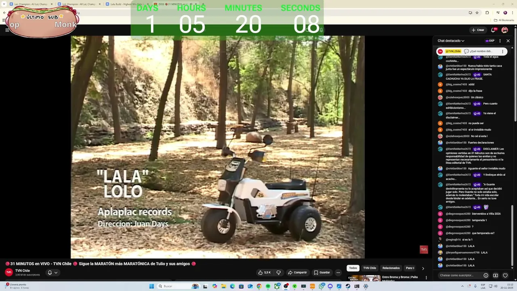Select the Relacionados chip
This screenshot has width=517, height=291.
click(x=391, y=268)
